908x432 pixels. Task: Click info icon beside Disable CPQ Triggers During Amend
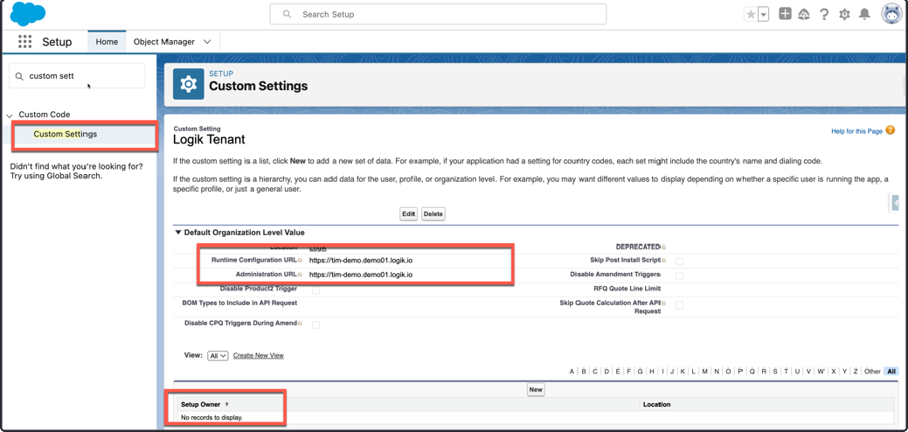[x=300, y=324]
